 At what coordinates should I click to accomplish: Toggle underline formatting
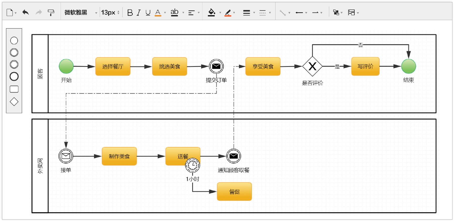coord(148,13)
